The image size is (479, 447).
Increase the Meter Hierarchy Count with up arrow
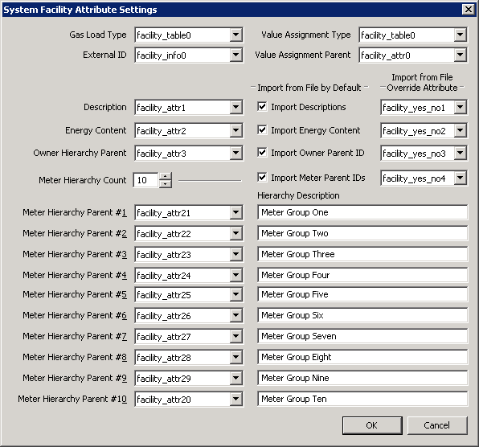[x=166, y=176]
